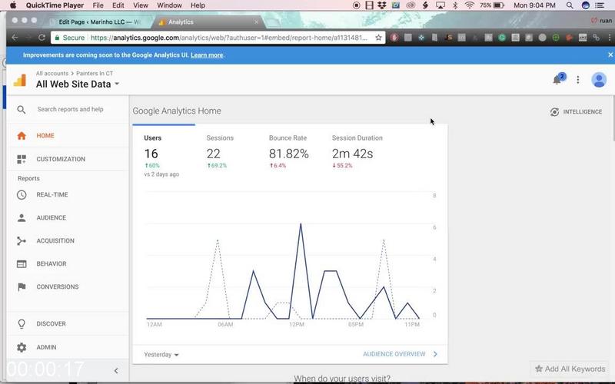Click the Wi-Fi icon in menu bar

(469, 5)
